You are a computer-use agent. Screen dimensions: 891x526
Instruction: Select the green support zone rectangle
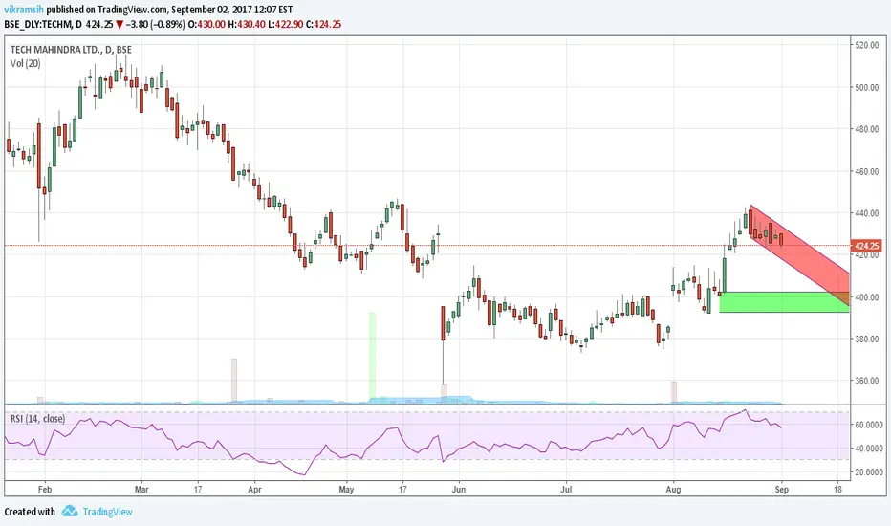click(x=784, y=302)
